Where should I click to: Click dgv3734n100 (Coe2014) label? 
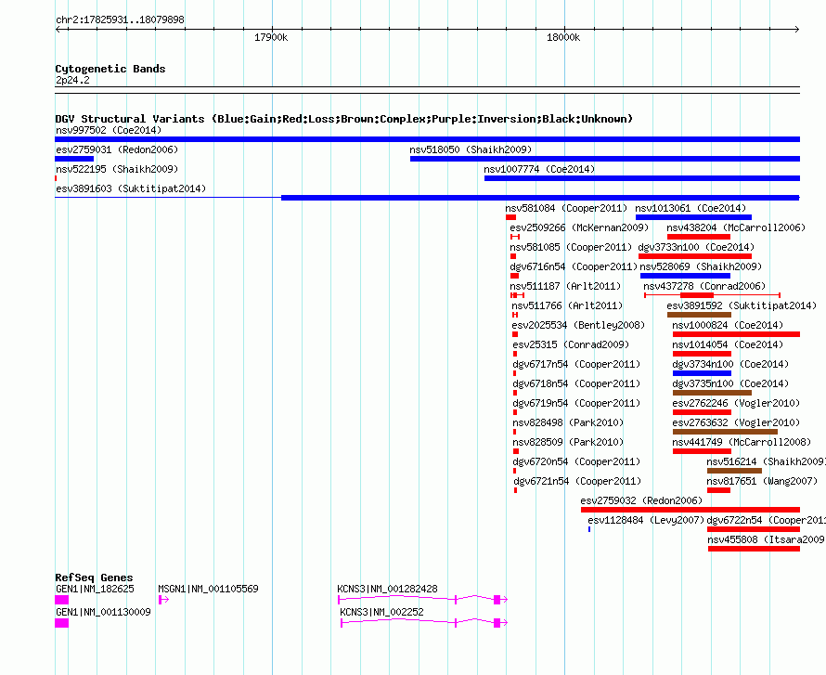click(x=730, y=364)
